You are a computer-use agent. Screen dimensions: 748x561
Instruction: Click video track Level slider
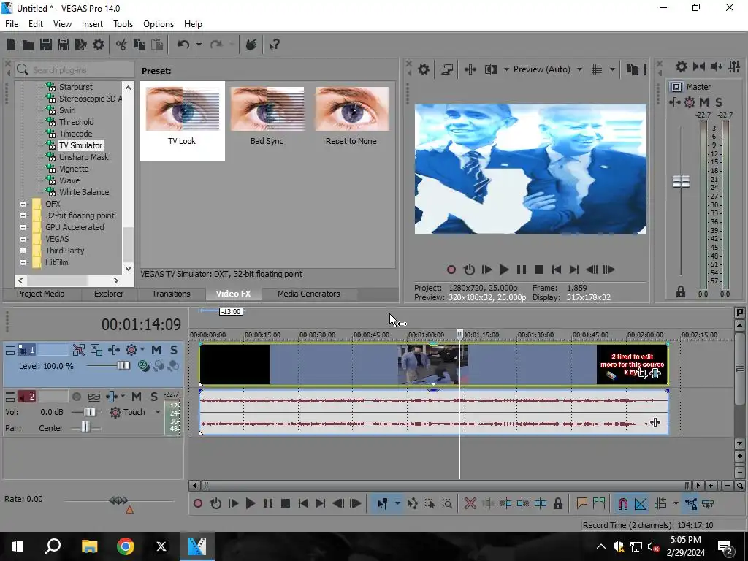point(123,366)
